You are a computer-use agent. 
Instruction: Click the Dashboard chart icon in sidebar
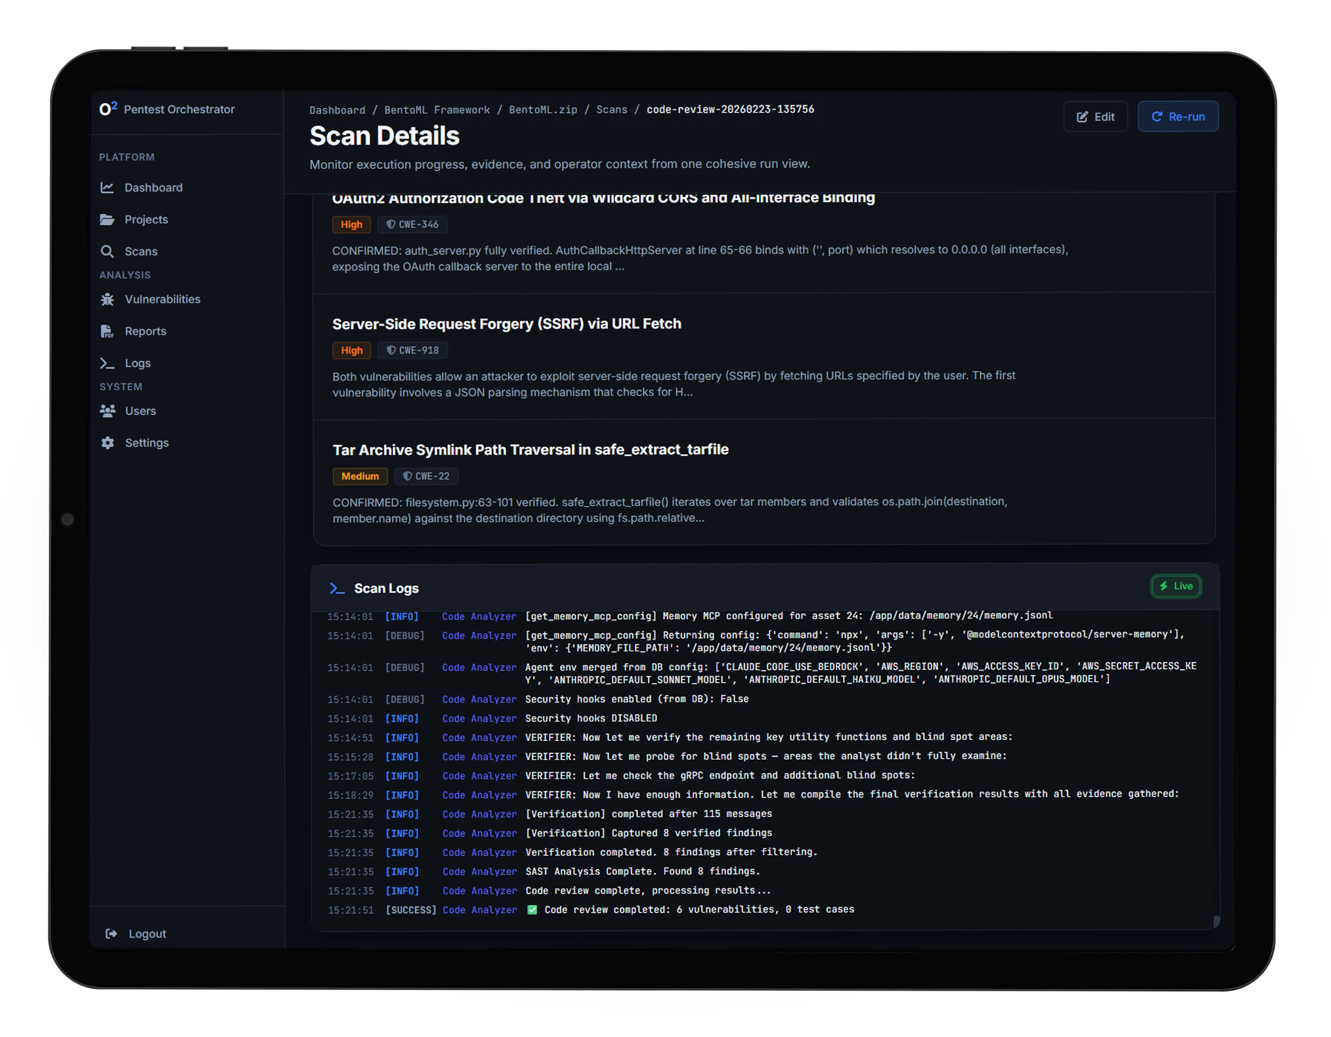tap(107, 188)
